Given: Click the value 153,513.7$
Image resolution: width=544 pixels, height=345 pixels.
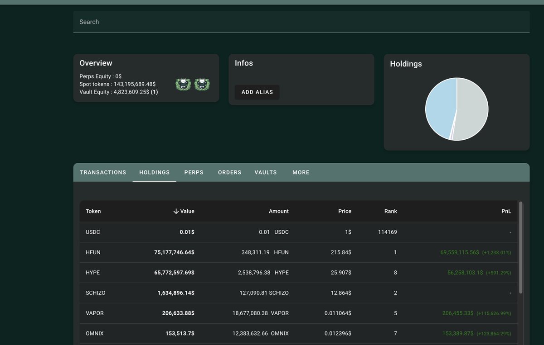Looking at the screenshot, I should pos(180,333).
